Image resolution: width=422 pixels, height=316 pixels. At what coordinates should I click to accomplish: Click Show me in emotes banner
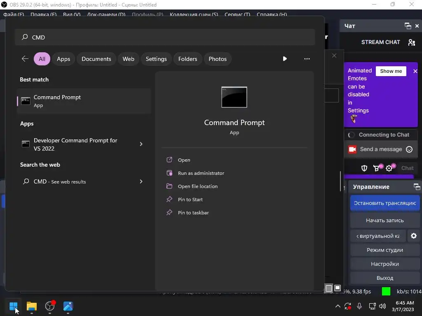[391, 71]
